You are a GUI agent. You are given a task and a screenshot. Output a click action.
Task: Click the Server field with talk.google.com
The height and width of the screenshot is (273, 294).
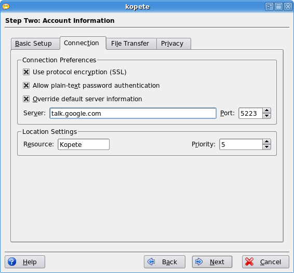[133, 113]
